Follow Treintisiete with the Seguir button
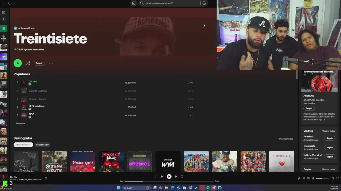341x191 pixels. click(x=39, y=63)
